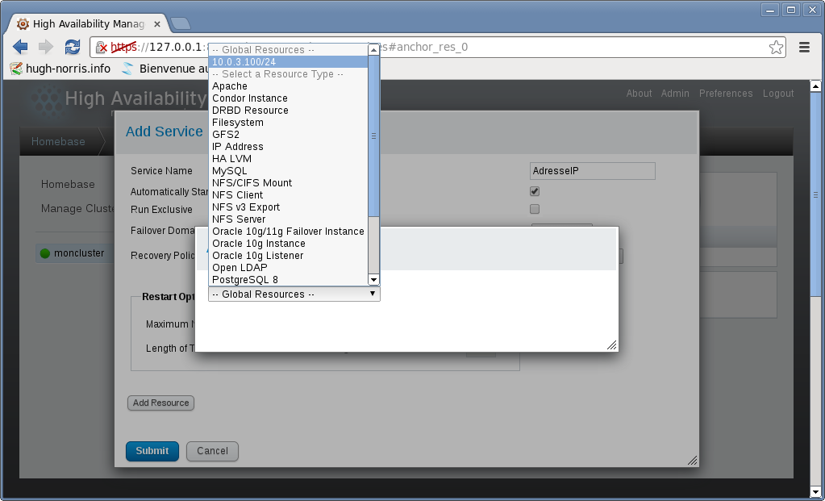Click the Service Name text field

[x=593, y=171]
